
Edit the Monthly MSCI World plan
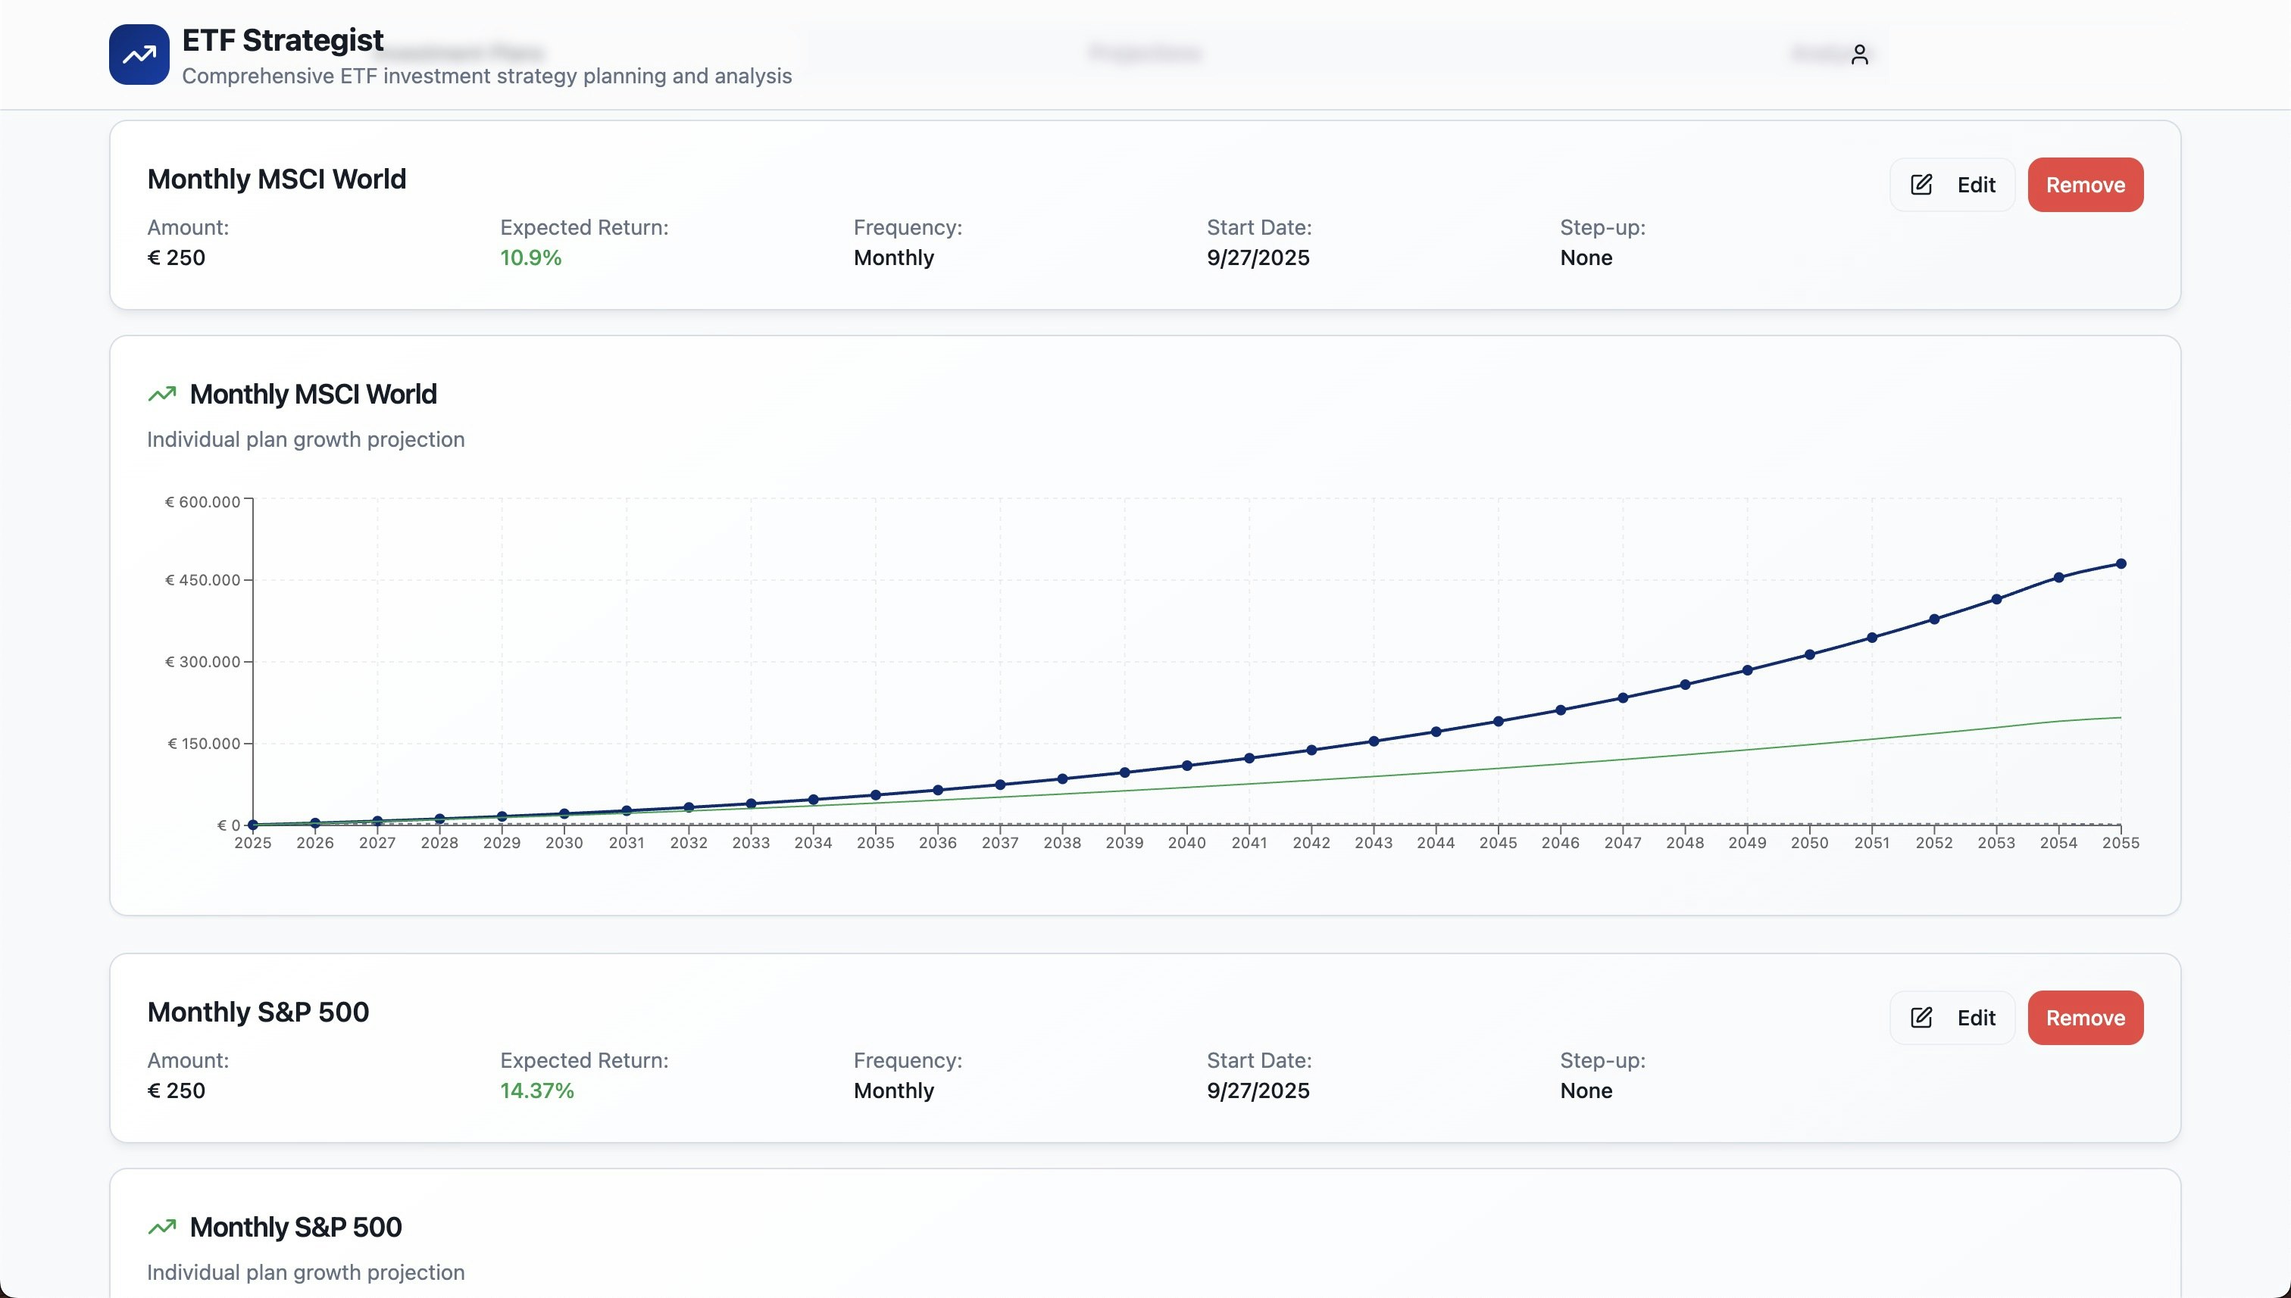coord(1952,185)
